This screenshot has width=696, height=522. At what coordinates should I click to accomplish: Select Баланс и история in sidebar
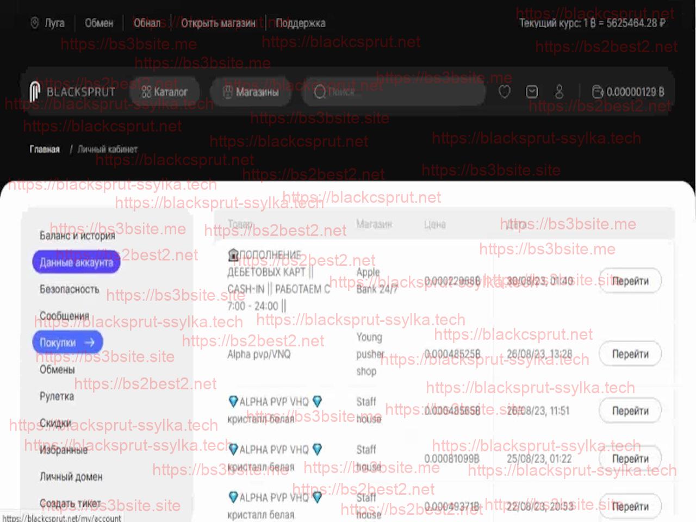tap(77, 235)
